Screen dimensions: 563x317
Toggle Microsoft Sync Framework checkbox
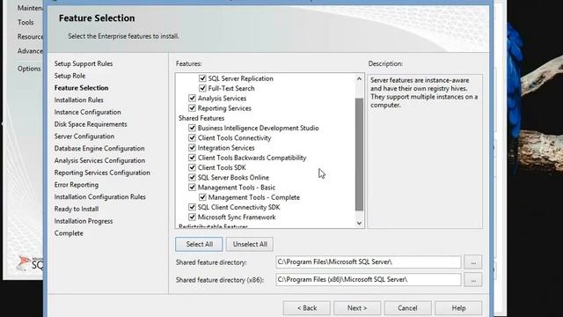point(192,217)
